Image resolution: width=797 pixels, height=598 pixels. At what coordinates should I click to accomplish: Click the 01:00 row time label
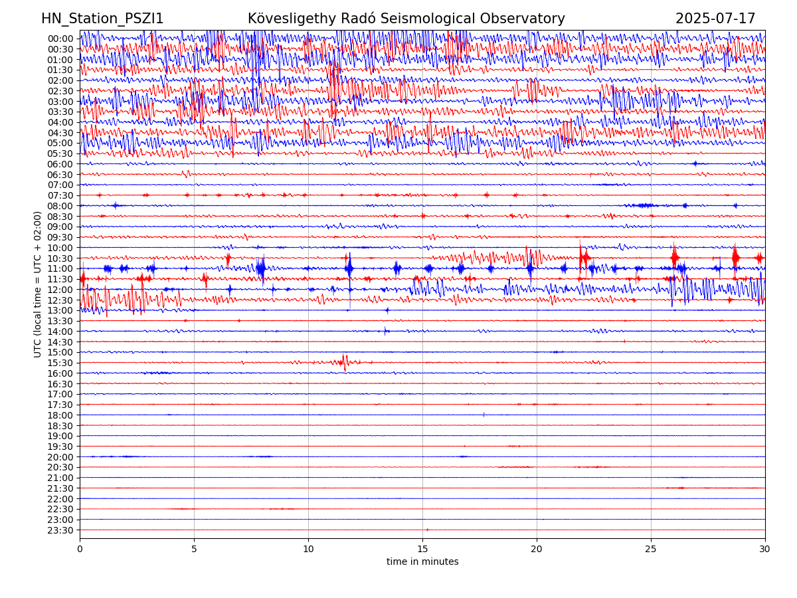pyautogui.click(x=60, y=59)
